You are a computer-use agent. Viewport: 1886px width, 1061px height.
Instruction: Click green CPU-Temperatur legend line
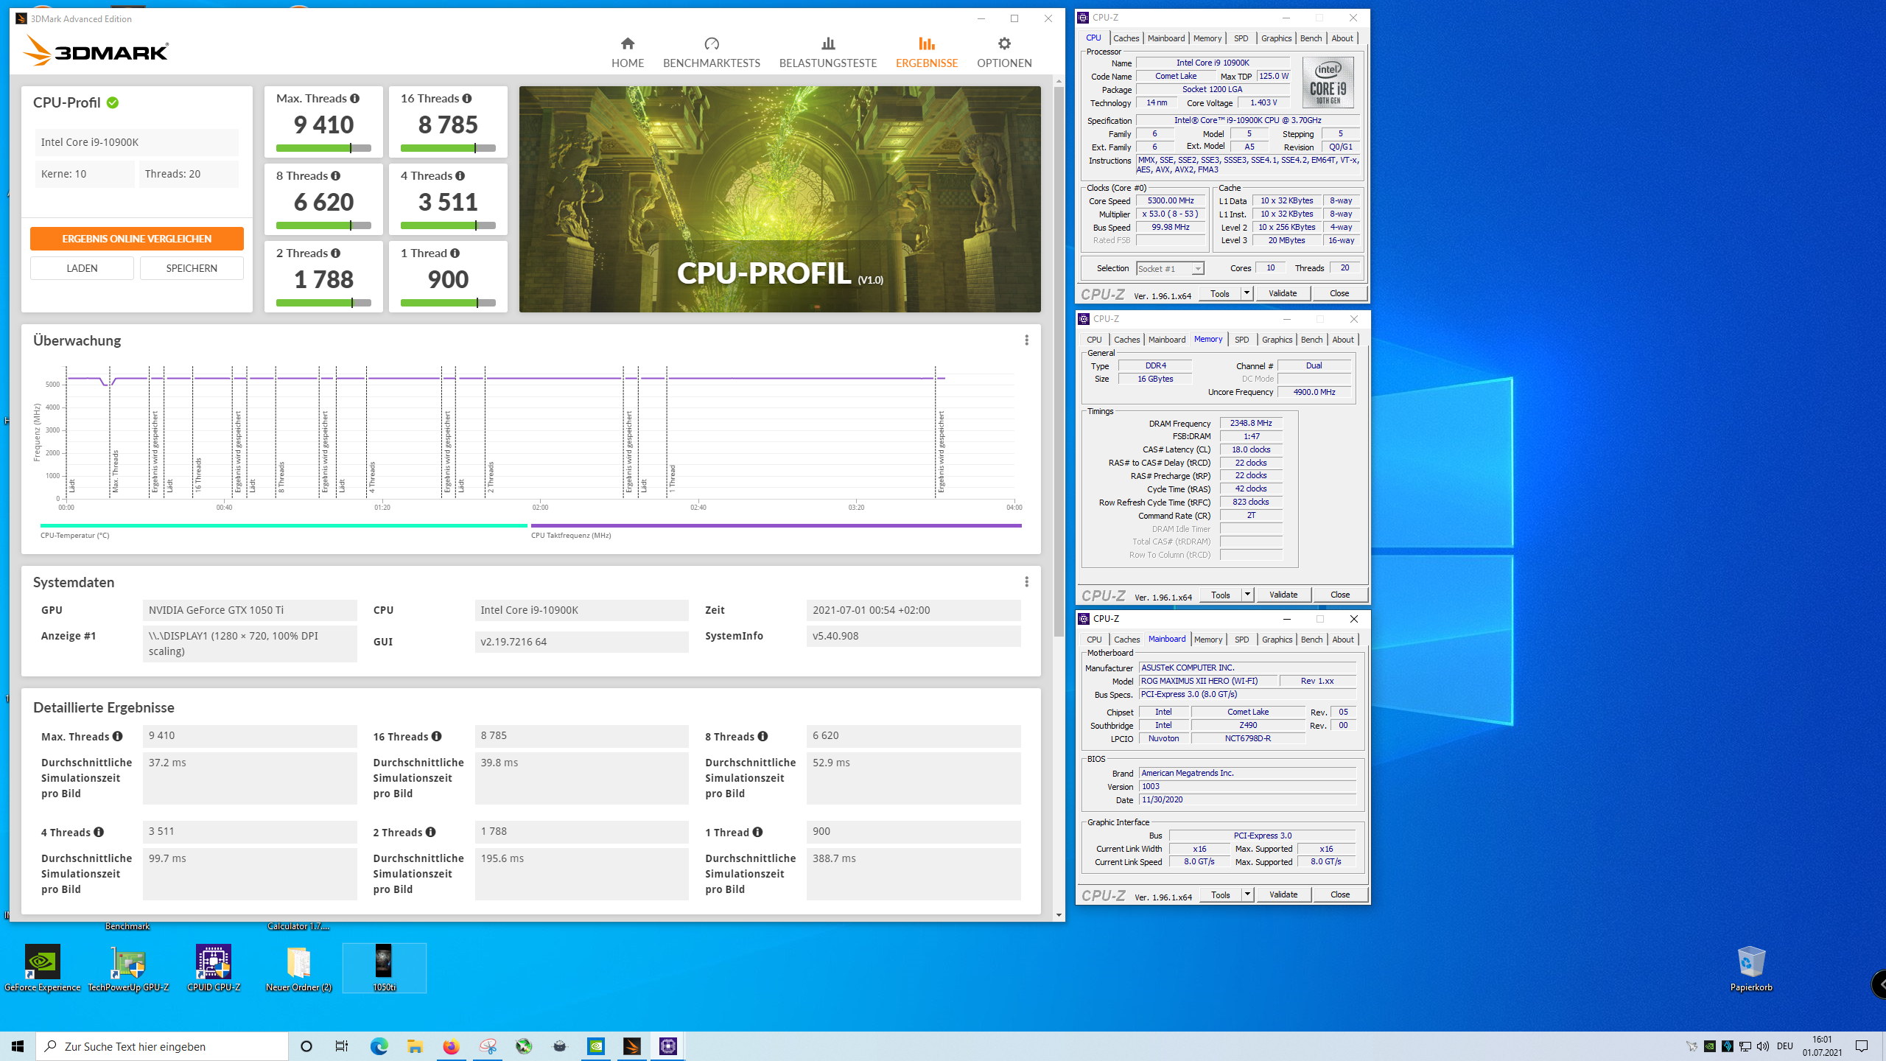click(x=284, y=525)
